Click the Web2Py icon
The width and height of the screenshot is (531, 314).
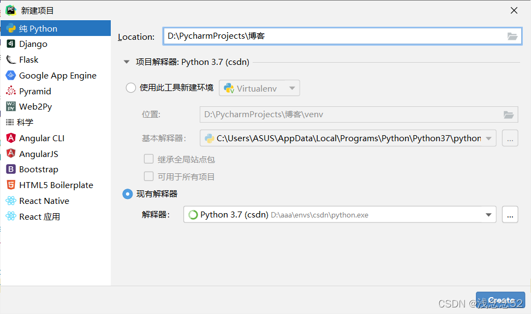[x=11, y=106]
